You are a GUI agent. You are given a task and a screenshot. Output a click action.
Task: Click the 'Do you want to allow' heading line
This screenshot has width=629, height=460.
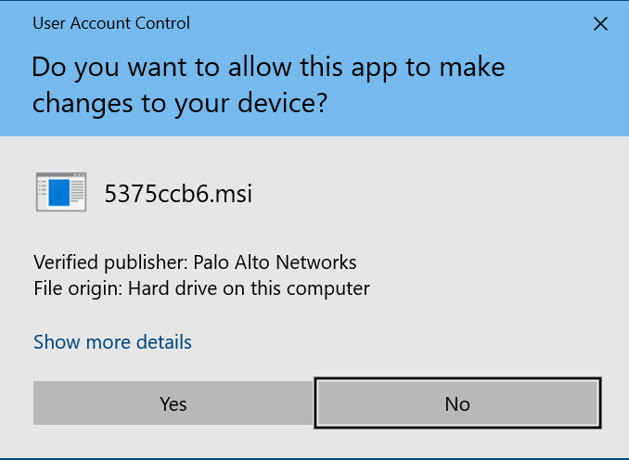[x=268, y=67]
